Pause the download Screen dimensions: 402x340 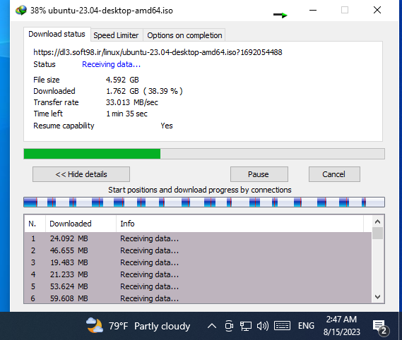pos(259,174)
